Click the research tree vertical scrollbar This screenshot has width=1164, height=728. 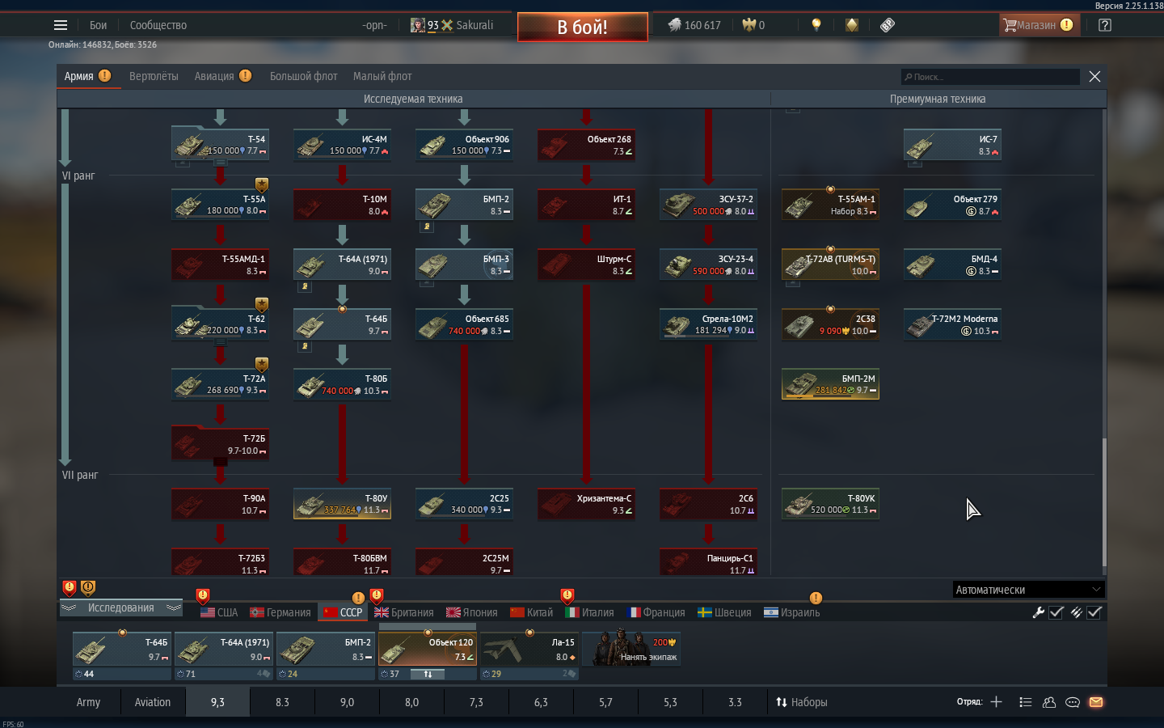1104,504
